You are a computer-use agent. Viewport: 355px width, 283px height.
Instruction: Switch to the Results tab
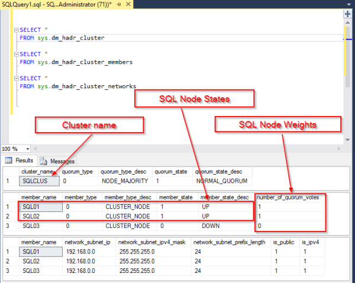click(24, 160)
